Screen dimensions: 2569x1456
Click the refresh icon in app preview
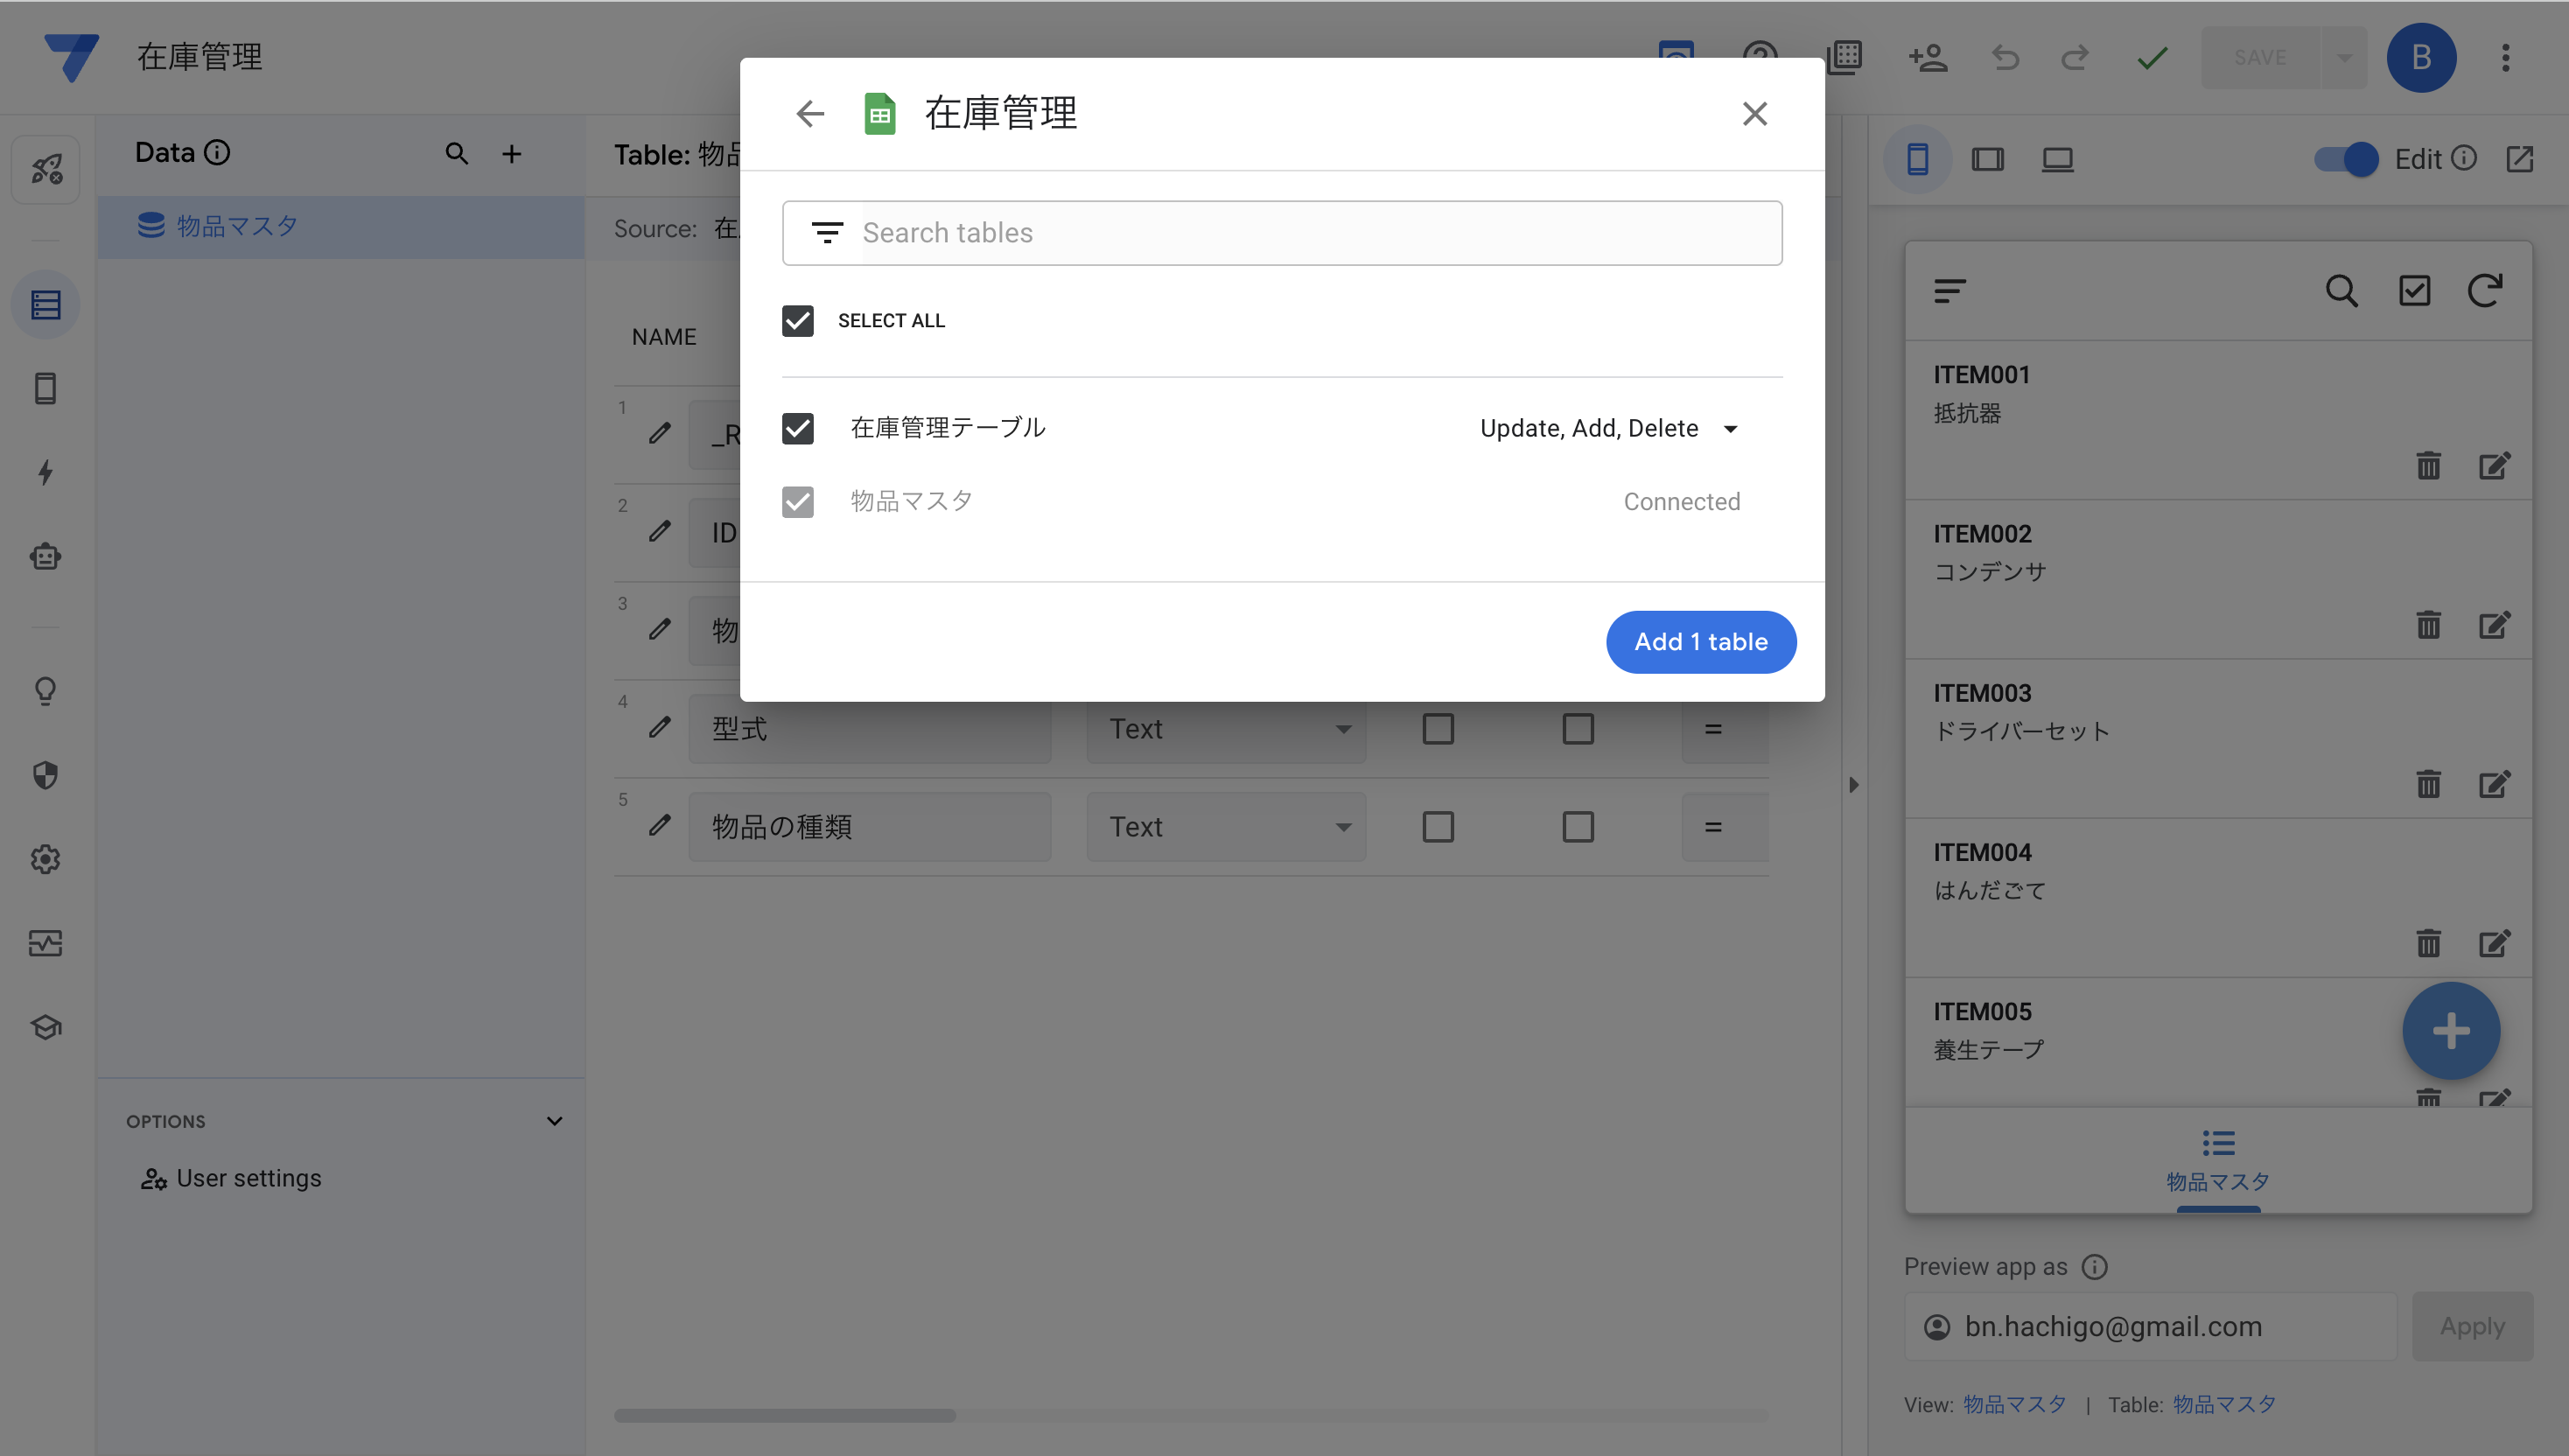coord(2484,291)
